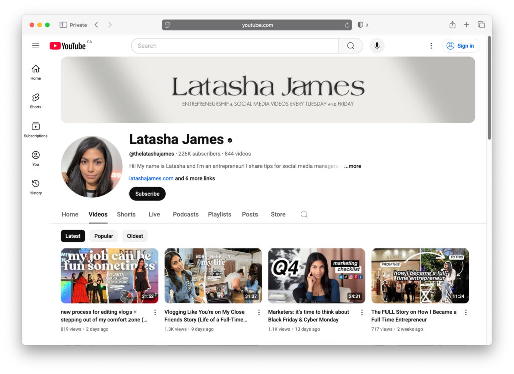This screenshot has height=374, width=514.
Task: Go back in Safari
Action: pyautogui.click(x=96, y=25)
